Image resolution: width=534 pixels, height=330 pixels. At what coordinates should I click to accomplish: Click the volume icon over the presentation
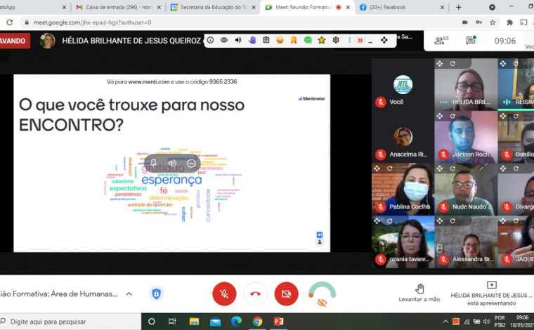[x=172, y=163]
